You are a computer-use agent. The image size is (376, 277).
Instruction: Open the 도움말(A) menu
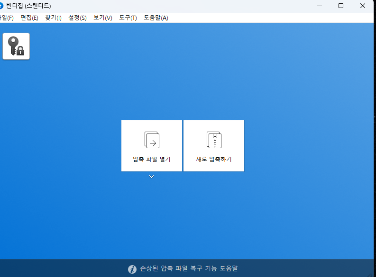156,18
